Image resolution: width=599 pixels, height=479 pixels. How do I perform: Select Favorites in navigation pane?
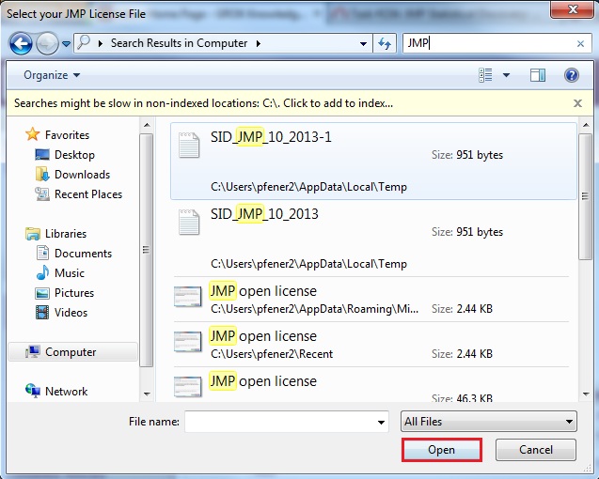[x=57, y=134]
